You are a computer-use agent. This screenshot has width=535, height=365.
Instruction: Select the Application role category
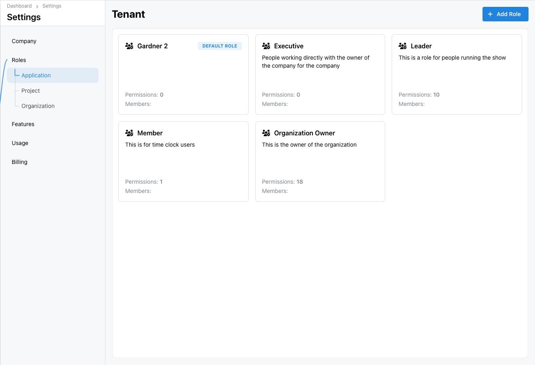pyautogui.click(x=36, y=75)
